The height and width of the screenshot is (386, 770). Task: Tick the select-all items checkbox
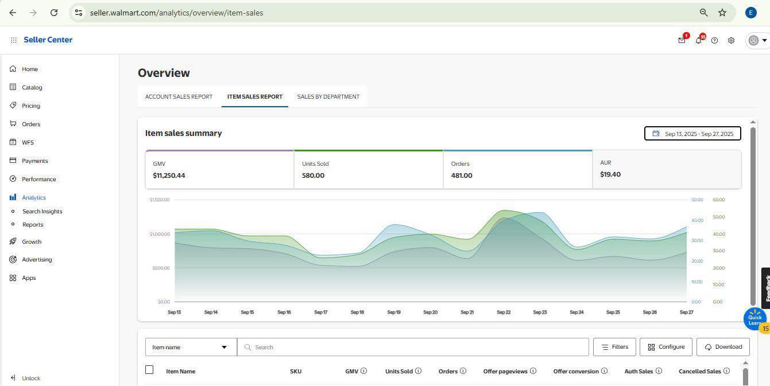149,370
